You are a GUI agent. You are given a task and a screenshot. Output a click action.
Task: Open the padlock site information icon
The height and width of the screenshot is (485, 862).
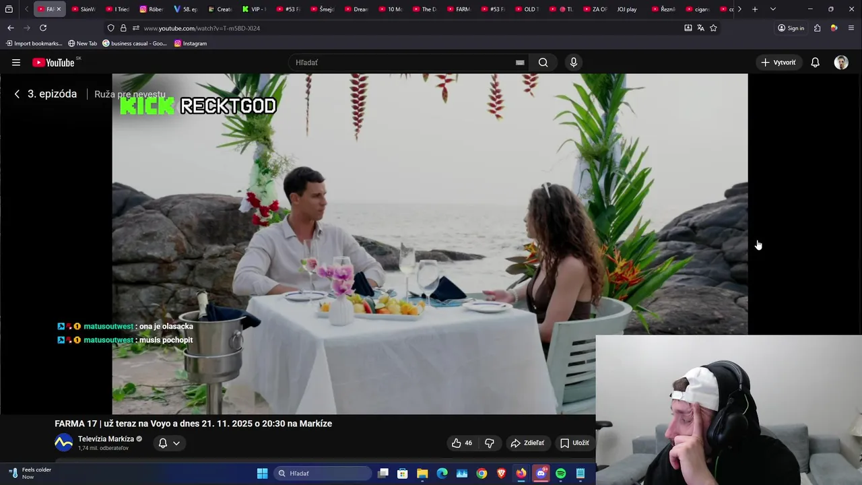click(123, 28)
